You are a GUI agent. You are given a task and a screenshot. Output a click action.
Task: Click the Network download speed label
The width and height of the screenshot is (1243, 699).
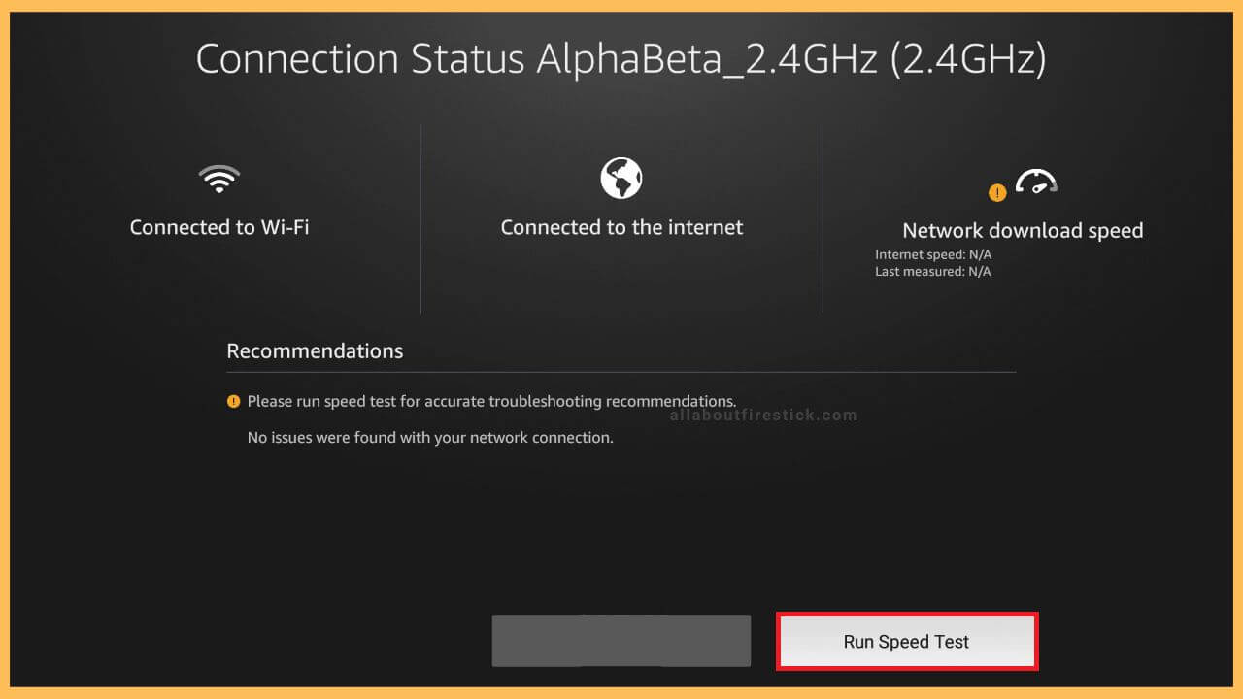click(1023, 230)
